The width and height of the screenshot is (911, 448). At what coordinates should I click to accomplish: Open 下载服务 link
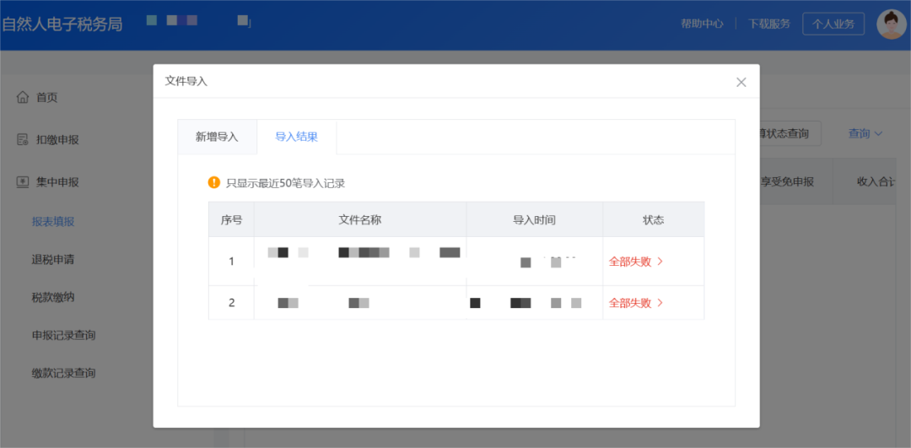pyautogui.click(x=768, y=24)
